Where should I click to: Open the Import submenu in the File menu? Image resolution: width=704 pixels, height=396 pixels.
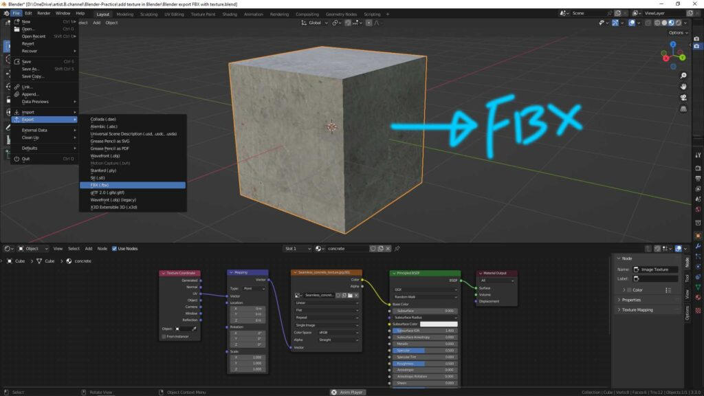(45, 112)
